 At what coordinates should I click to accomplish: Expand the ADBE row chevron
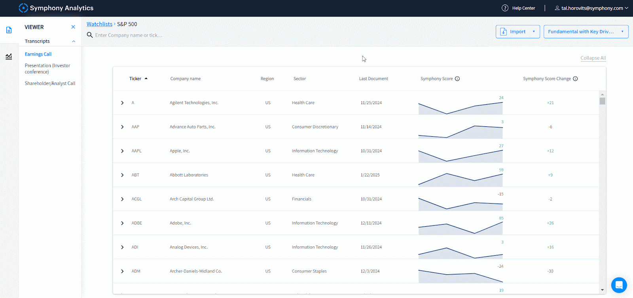pos(122,223)
